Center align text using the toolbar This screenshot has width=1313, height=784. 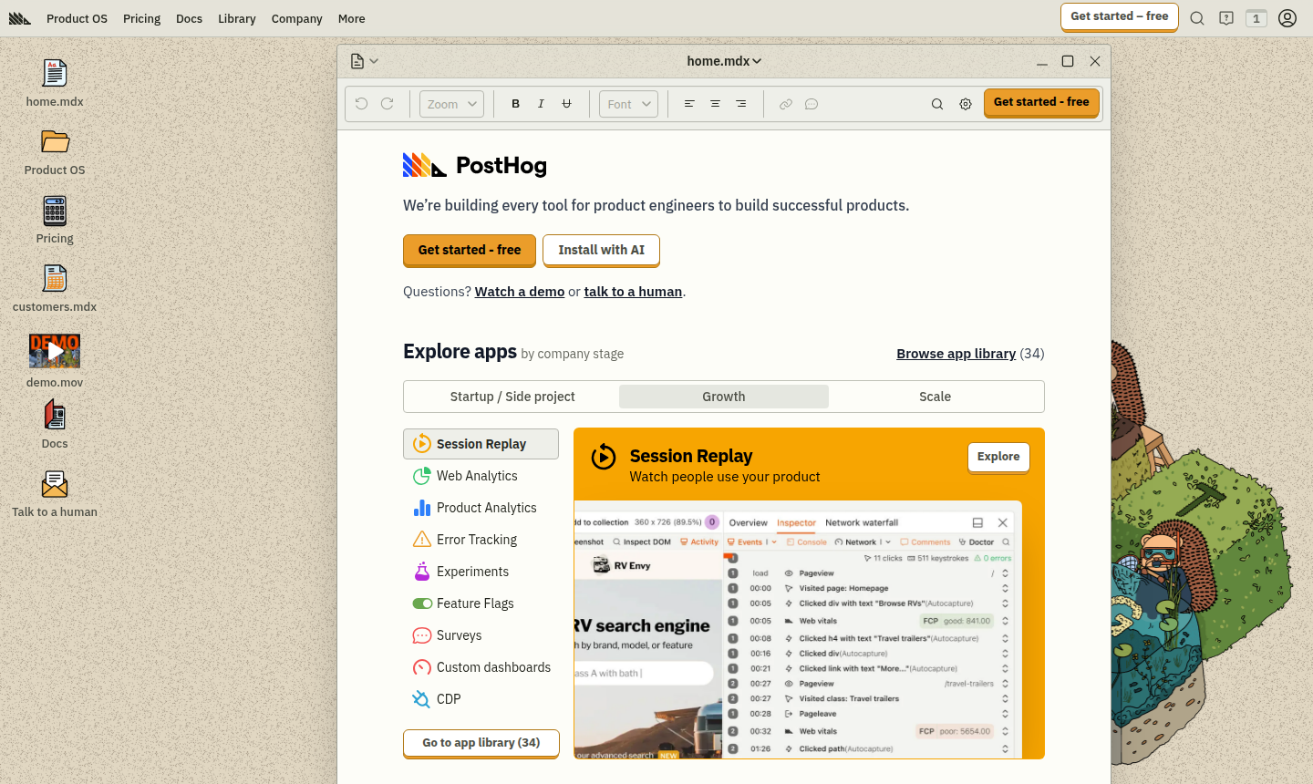[x=715, y=104]
